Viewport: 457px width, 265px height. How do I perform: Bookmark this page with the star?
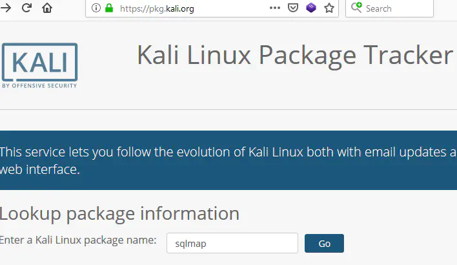[x=329, y=8]
